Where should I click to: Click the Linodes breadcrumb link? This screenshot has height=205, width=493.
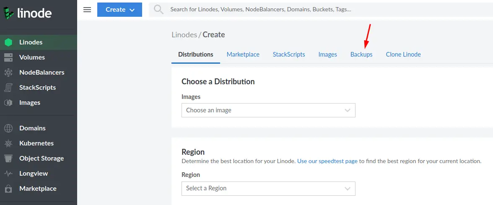tap(184, 34)
